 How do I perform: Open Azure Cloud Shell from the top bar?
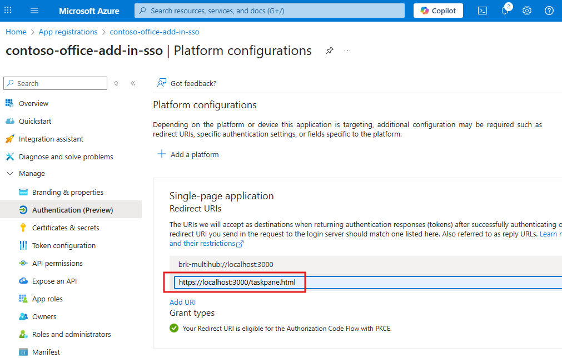click(x=482, y=11)
